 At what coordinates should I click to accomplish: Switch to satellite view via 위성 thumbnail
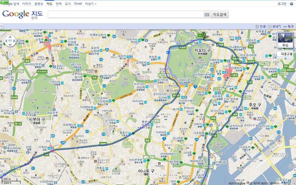click(285, 40)
